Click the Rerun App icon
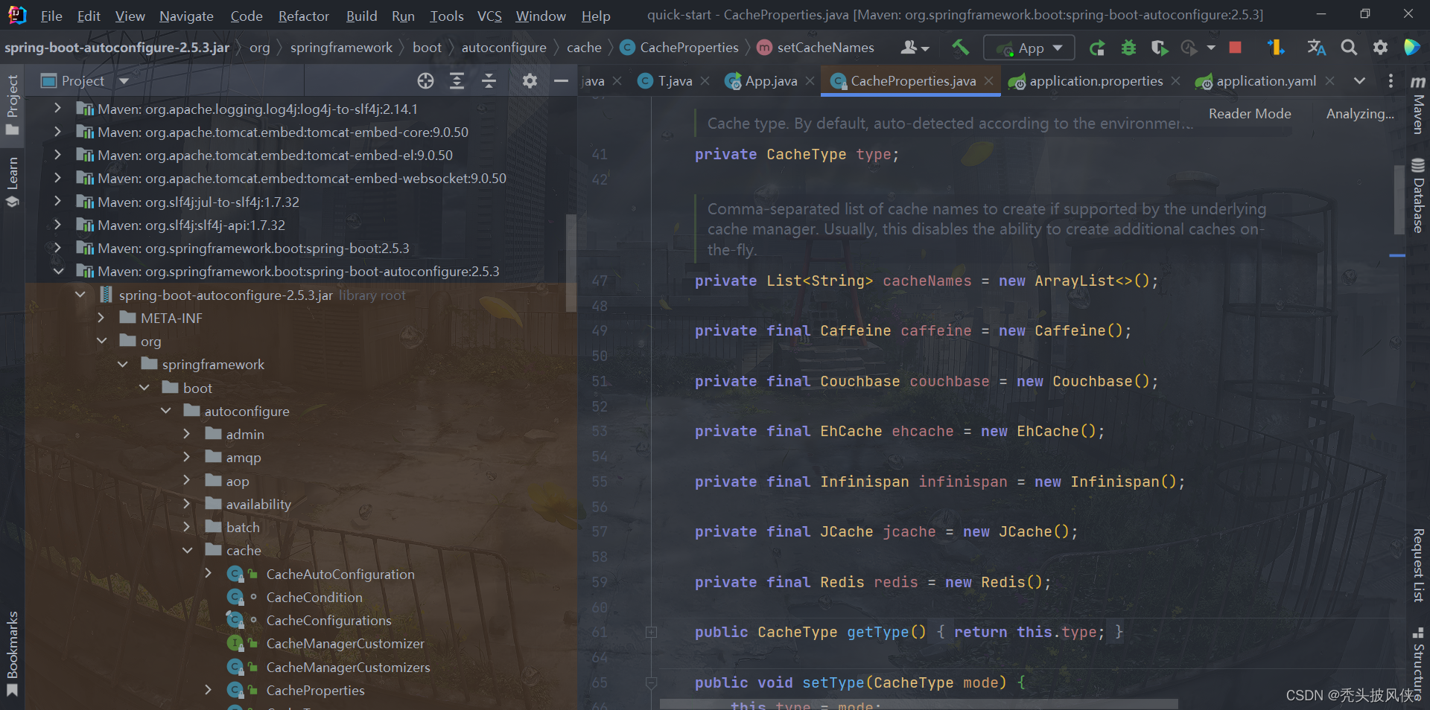This screenshot has width=1430, height=710. [1097, 48]
